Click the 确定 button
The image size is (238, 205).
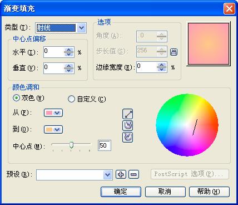pyautogui.click(x=121, y=192)
